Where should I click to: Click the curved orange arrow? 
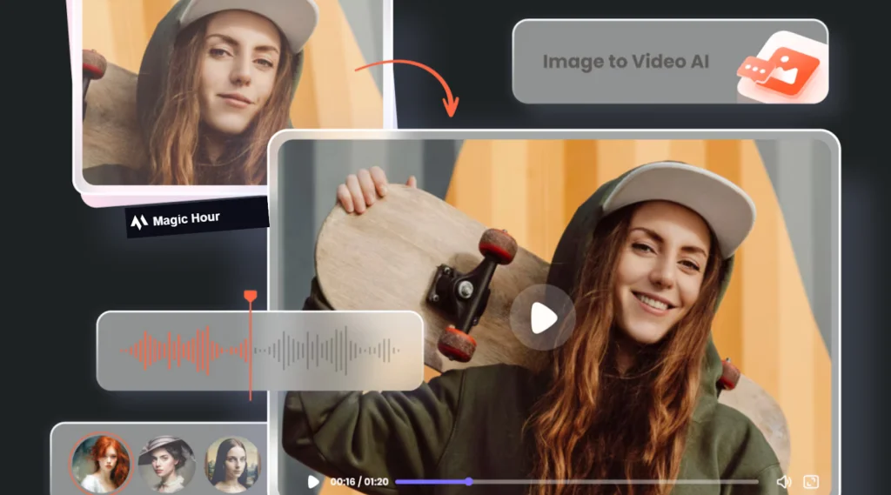tap(409, 80)
